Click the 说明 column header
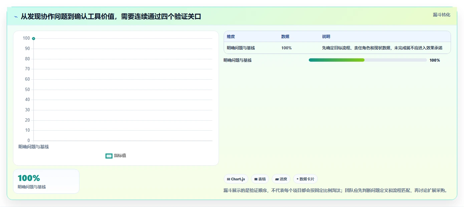The height and width of the screenshot is (207, 464). pyautogui.click(x=326, y=37)
